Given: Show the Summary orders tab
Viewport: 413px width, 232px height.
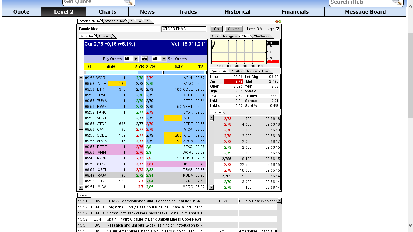Looking at the screenshot, I should (106, 37).
